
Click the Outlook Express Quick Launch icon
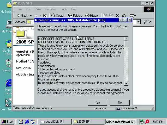tap(33, 122)
